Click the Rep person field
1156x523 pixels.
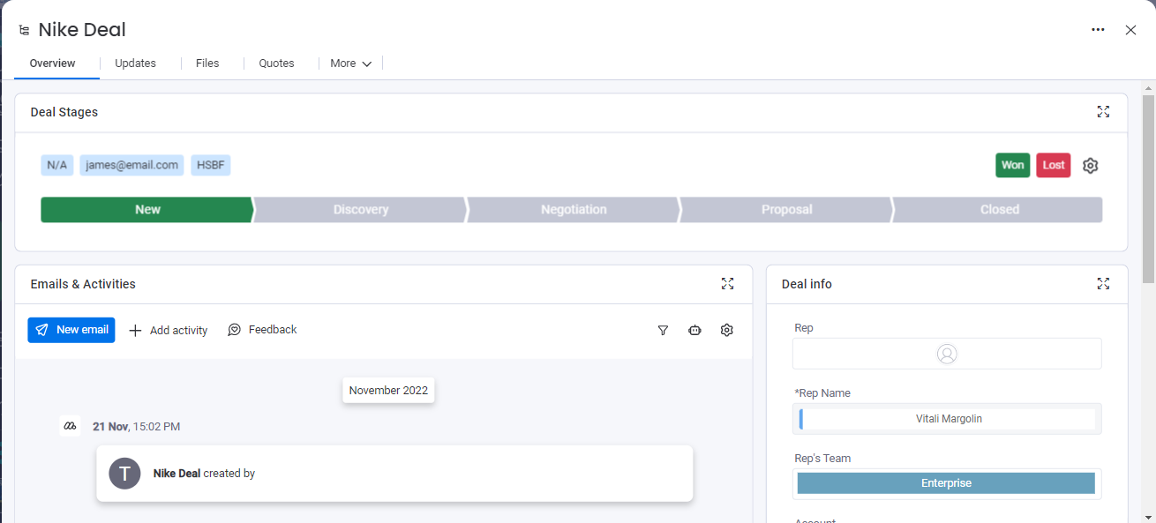click(947, 354)
